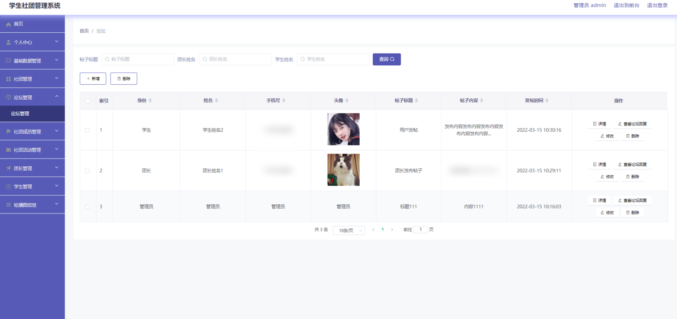The height and width of the screenshot is (319, 677).
Task: Click the 社团管理 grid icon
Action: point(8,79)
